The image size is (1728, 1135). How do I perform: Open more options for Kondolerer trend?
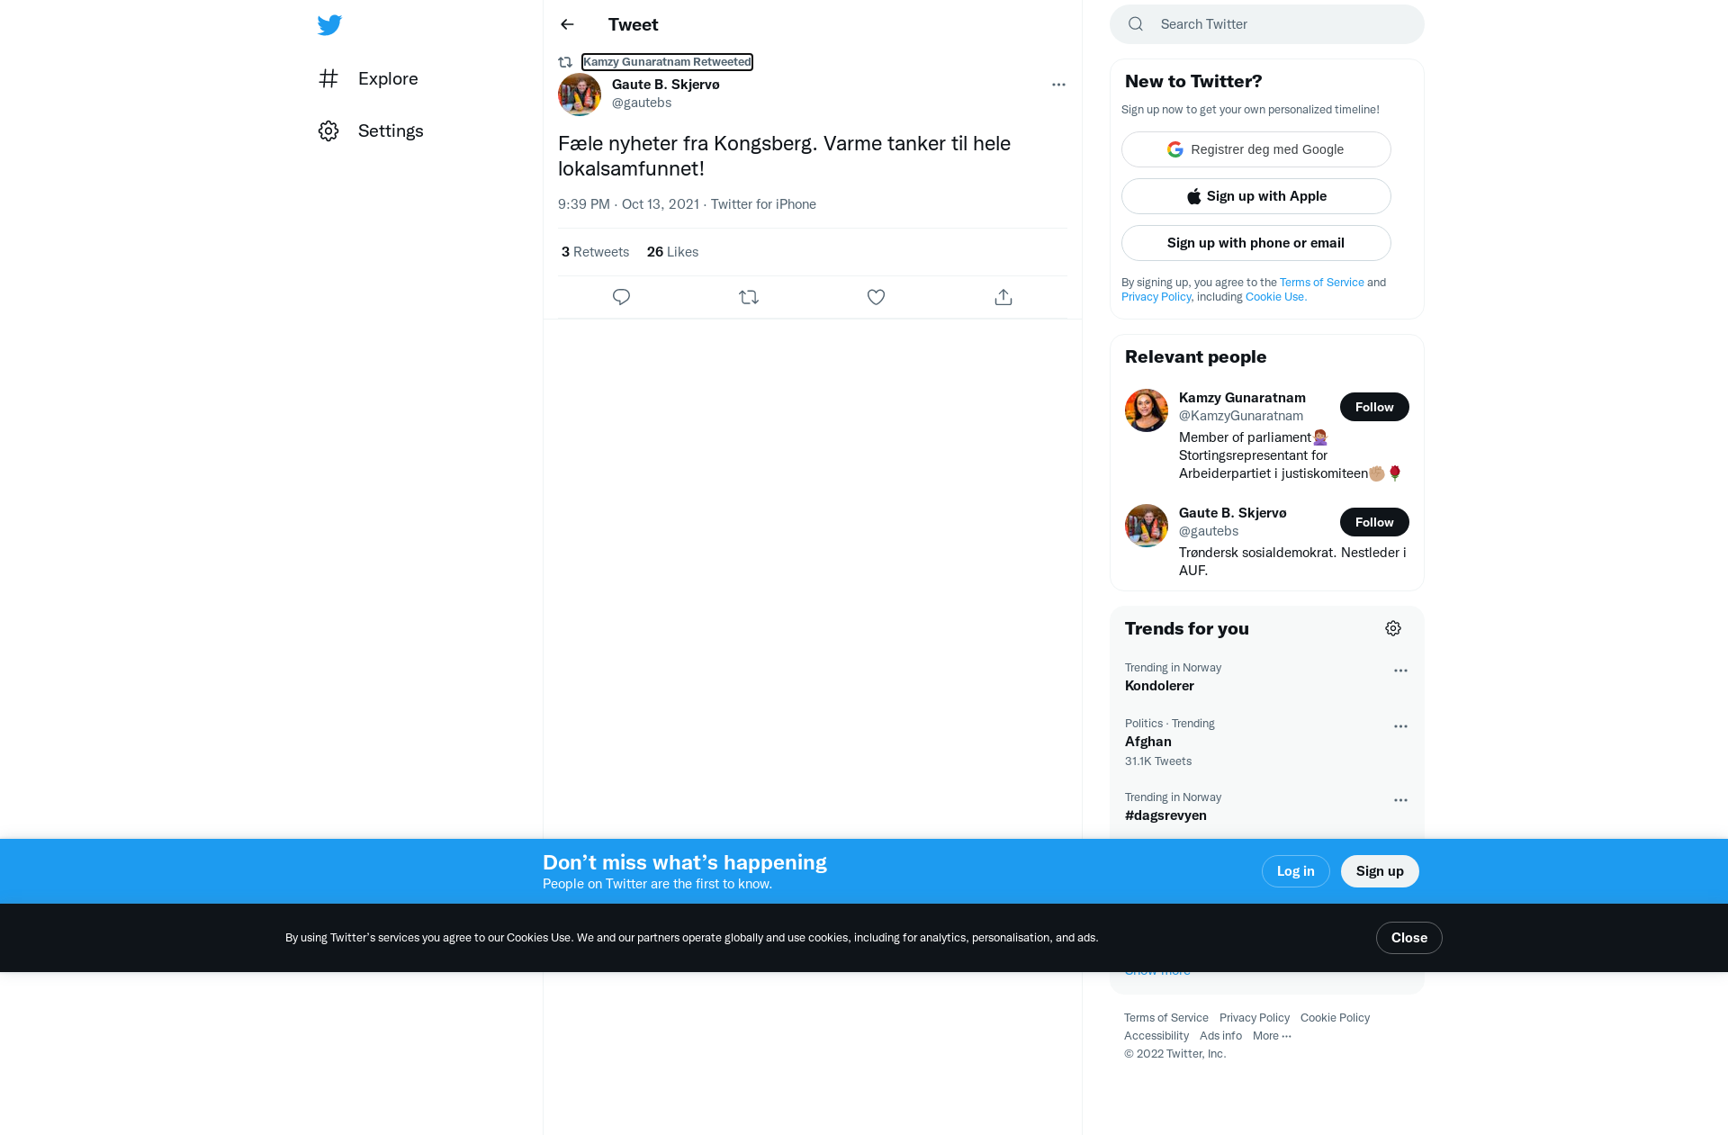1400,671
